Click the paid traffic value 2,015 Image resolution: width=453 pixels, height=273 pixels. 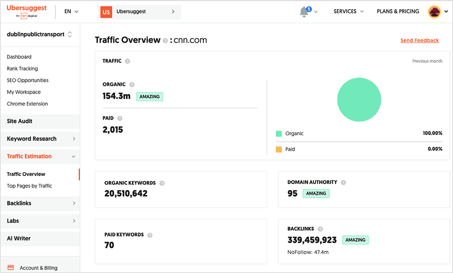pos(113,130)
